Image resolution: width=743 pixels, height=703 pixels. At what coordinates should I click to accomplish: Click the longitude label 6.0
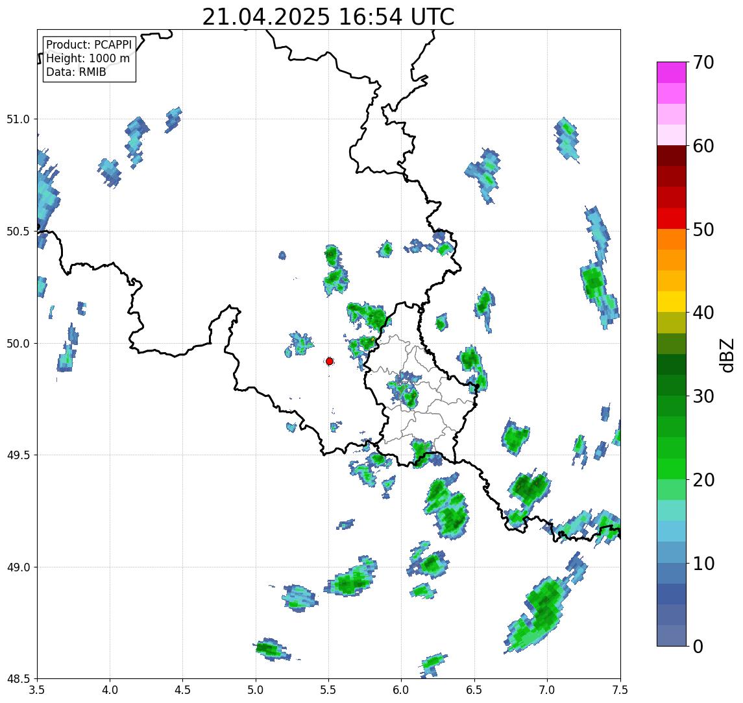402,690
